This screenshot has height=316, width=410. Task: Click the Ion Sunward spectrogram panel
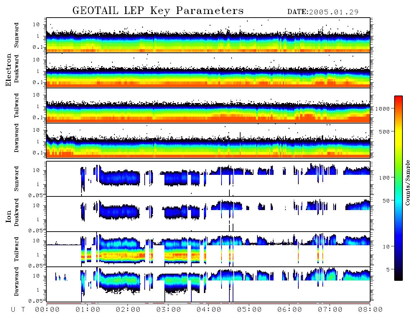tap(208, 179)
